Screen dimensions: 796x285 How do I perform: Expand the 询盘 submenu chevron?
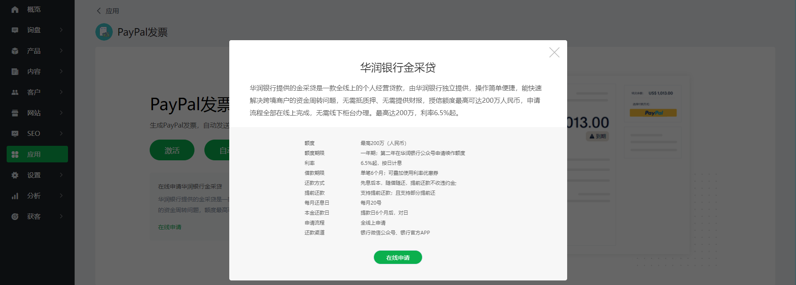pyautogui.click(x=61, y=30)
